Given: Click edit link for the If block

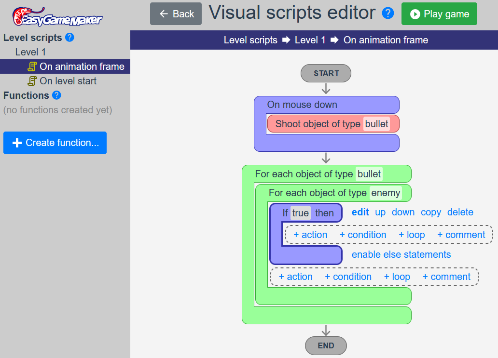Looking at the screenshot, I should 360,212.
